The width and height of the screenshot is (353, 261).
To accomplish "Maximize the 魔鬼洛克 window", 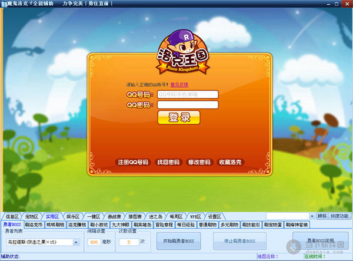I will pyautogui.click(x=337, y=4).
